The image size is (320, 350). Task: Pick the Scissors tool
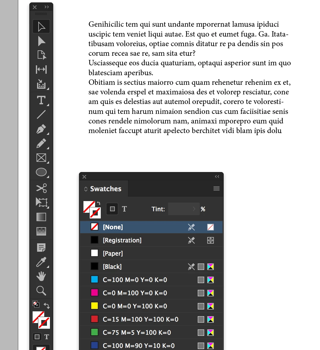click(x=42, y=188)
